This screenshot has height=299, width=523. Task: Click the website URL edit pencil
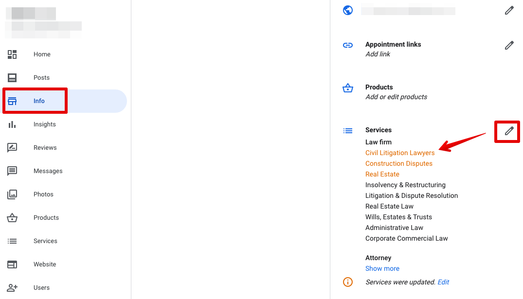[x=509, y=10]
